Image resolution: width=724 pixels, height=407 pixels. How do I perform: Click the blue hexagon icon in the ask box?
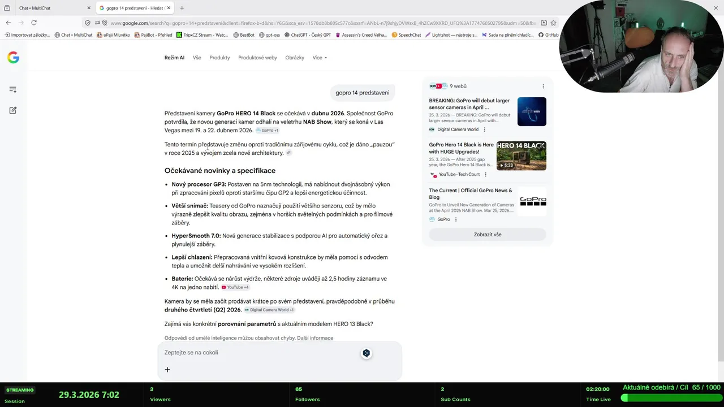click(x=367, y=353)
